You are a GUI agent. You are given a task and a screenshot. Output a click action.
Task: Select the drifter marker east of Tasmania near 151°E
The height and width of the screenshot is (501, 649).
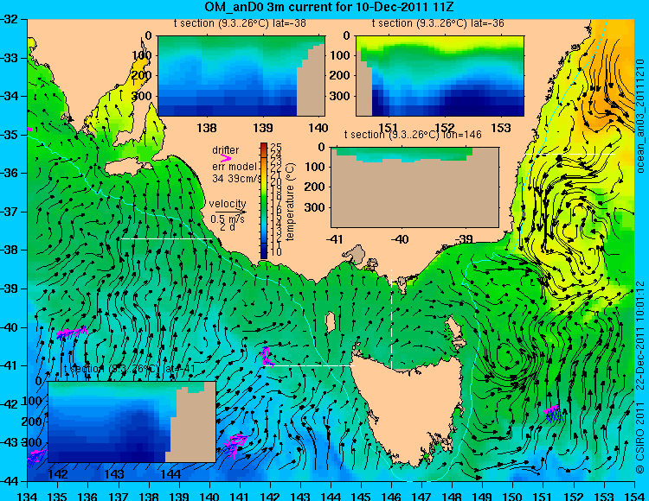click(x=554, y=413)
